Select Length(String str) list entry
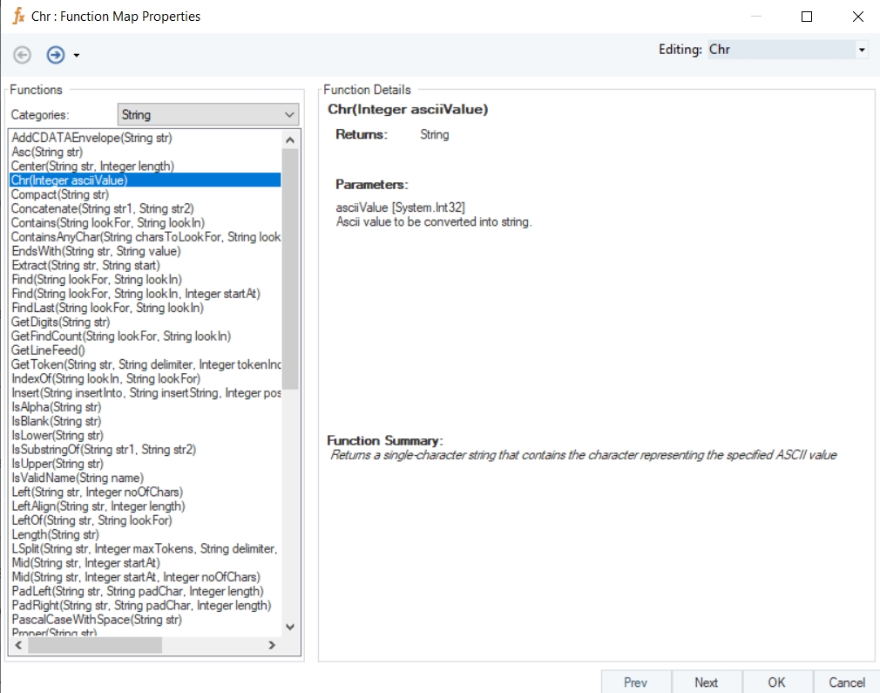 55,534
